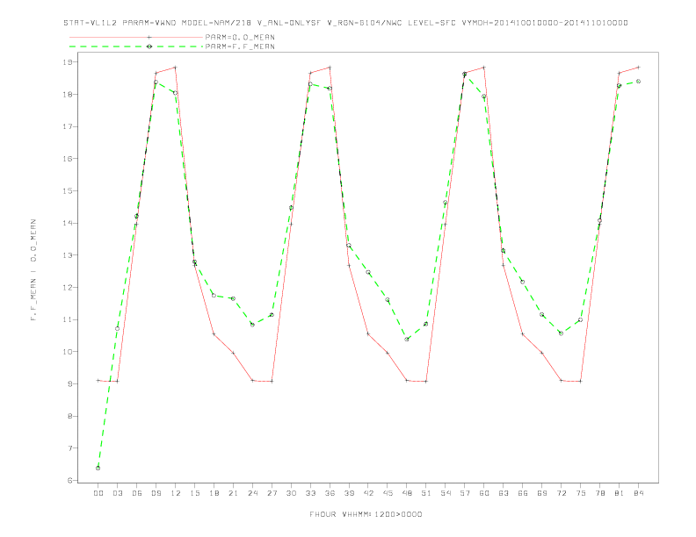The width and height of the screenshot is (696, 537).
Task: Click y-axis tick label 13
Action: 67,255
